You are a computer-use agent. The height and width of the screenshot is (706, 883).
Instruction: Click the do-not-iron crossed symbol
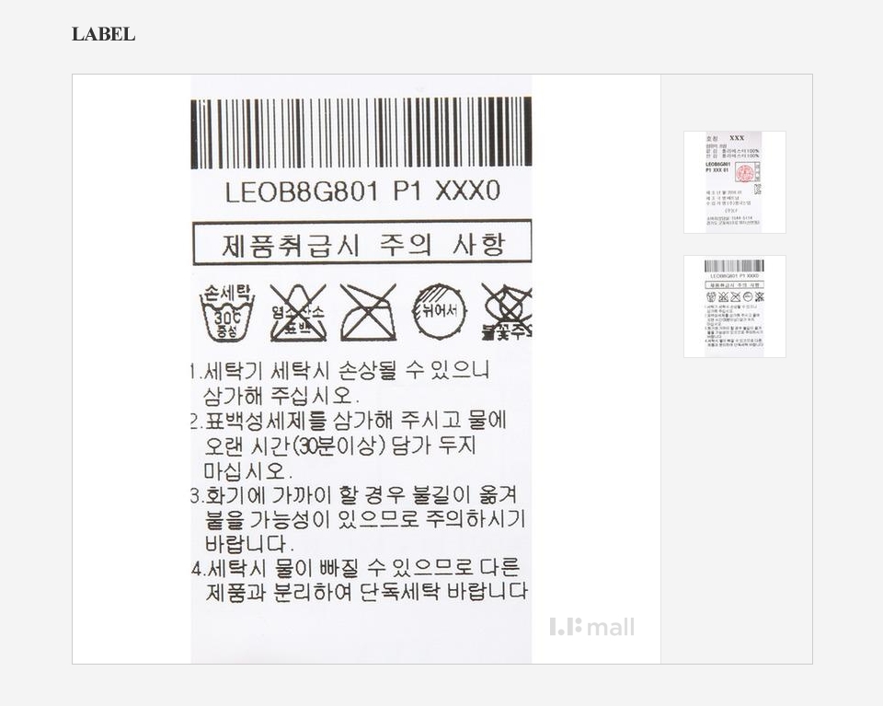[368, 312]
